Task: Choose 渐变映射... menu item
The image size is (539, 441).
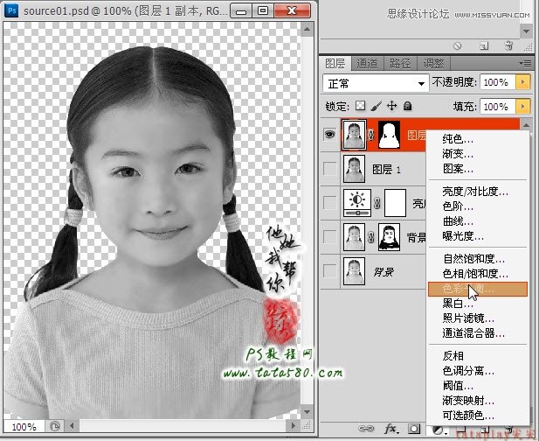Action: [478, 401]
